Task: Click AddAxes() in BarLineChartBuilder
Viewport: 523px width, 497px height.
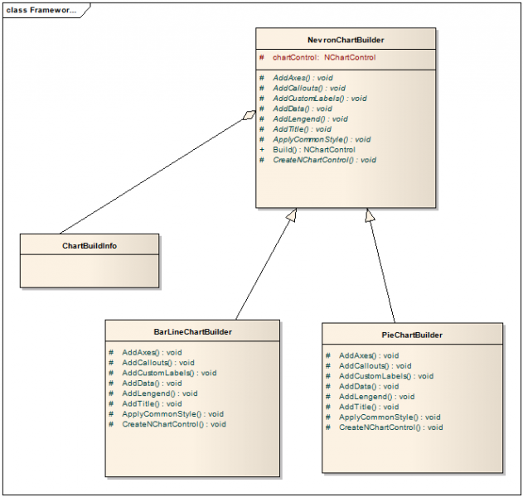Action: click(x=152, y=352)
